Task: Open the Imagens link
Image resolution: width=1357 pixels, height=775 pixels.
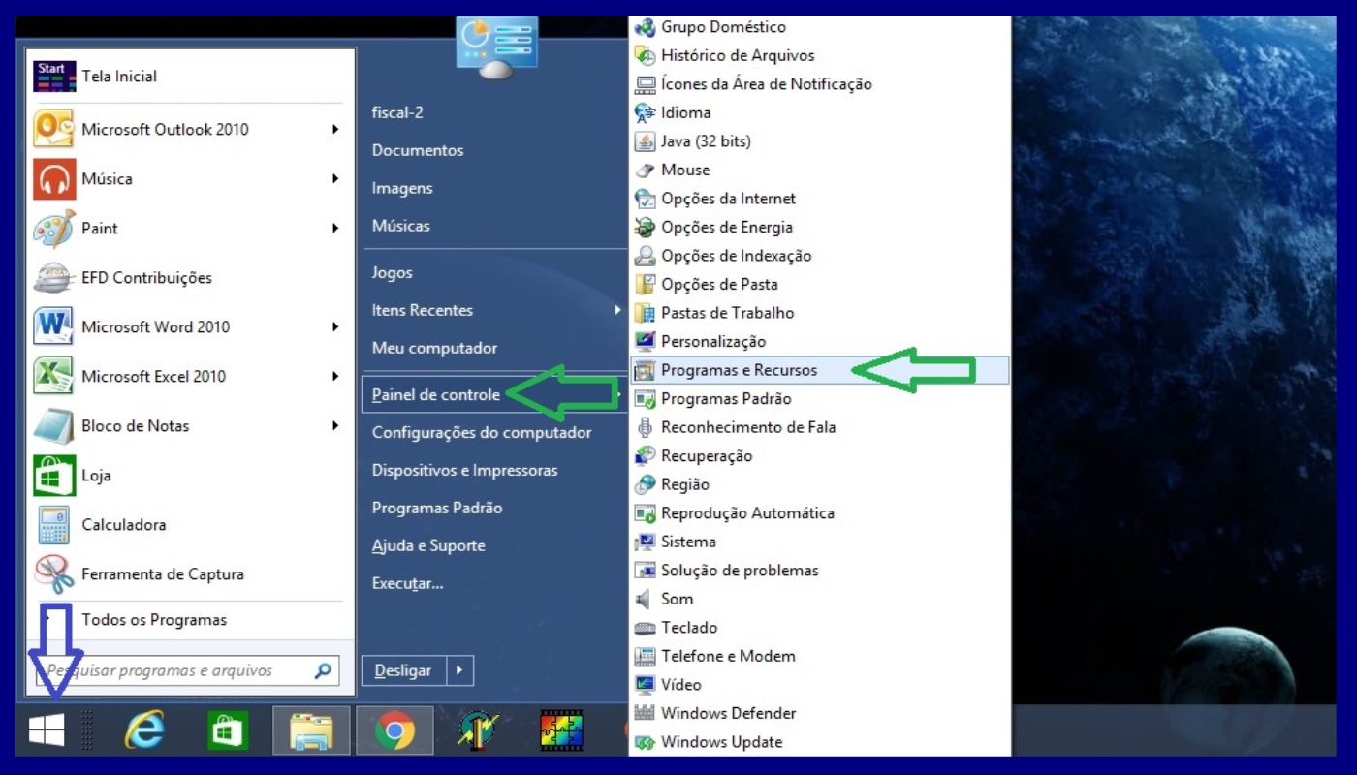Action: [x=402, y=188]
